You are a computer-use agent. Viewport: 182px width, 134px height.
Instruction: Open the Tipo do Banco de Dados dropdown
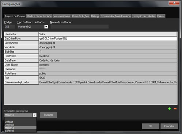coord(46,27)
